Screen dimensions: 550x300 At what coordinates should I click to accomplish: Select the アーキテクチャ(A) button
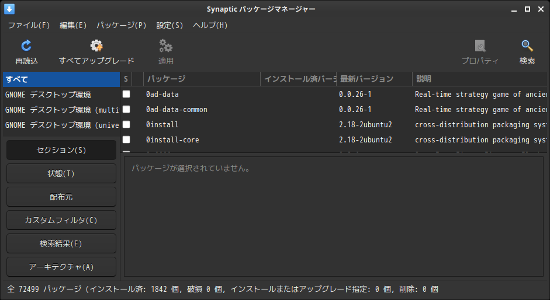(x=61, y=267)
